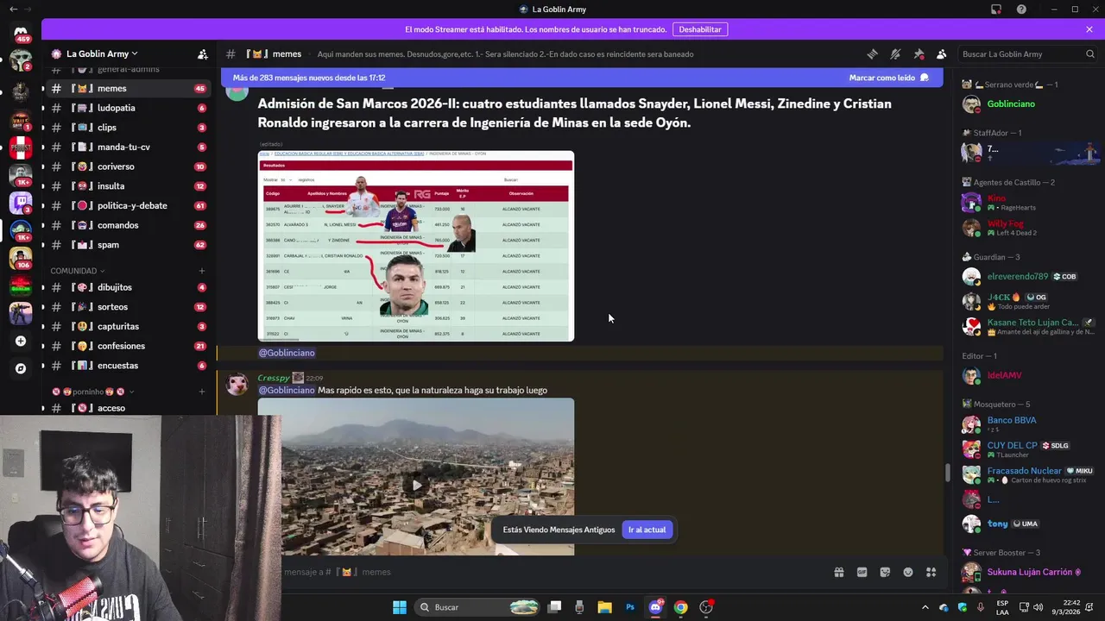Open the apps launcher icon in message bar

tap(931, 572)
